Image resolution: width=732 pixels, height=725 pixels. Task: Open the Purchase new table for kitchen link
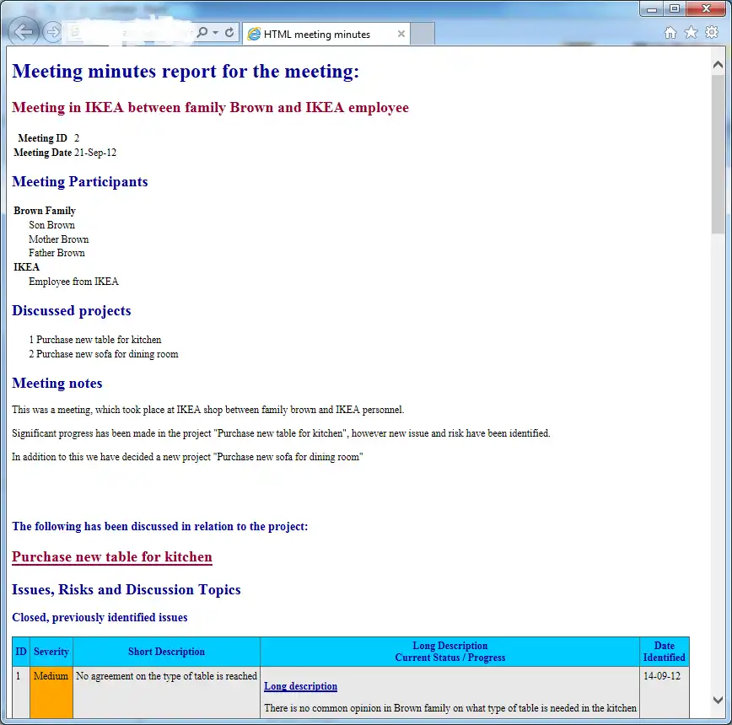(x=112, y=557)
